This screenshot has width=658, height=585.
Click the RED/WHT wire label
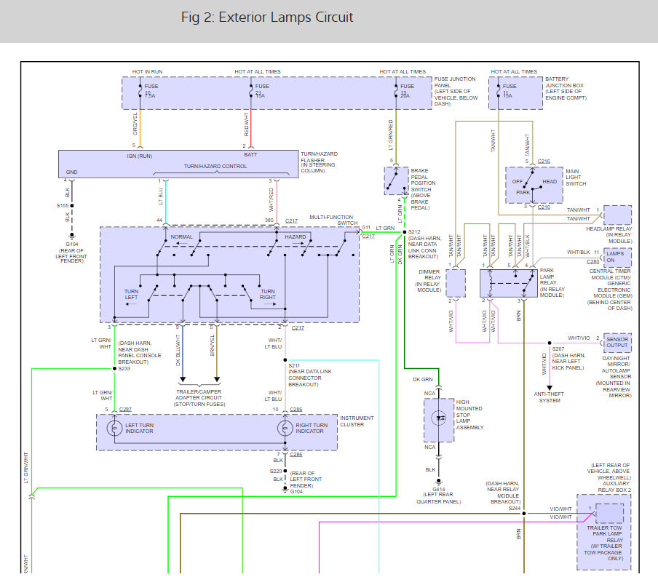246,124
